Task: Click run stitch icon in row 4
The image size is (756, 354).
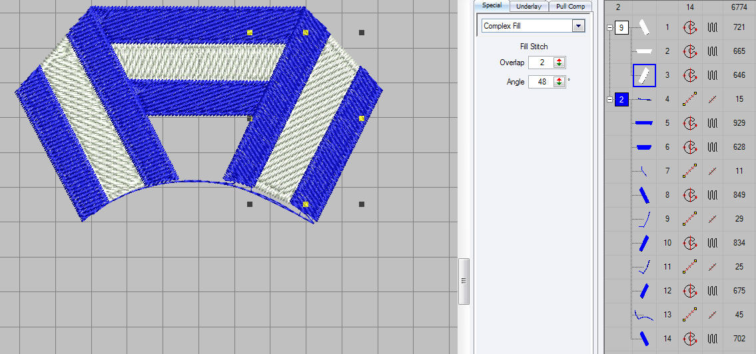Action: pyautogui.click(x=690, y=99)
